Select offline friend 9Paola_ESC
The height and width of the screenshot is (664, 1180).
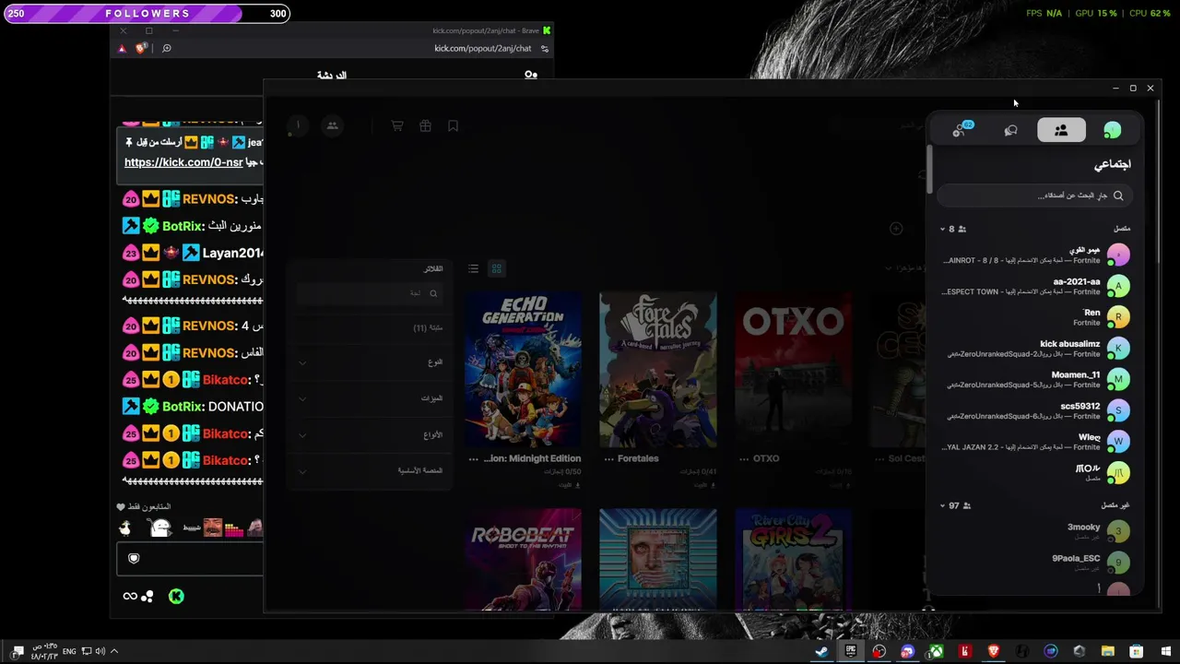click(x=1034, y=563)
